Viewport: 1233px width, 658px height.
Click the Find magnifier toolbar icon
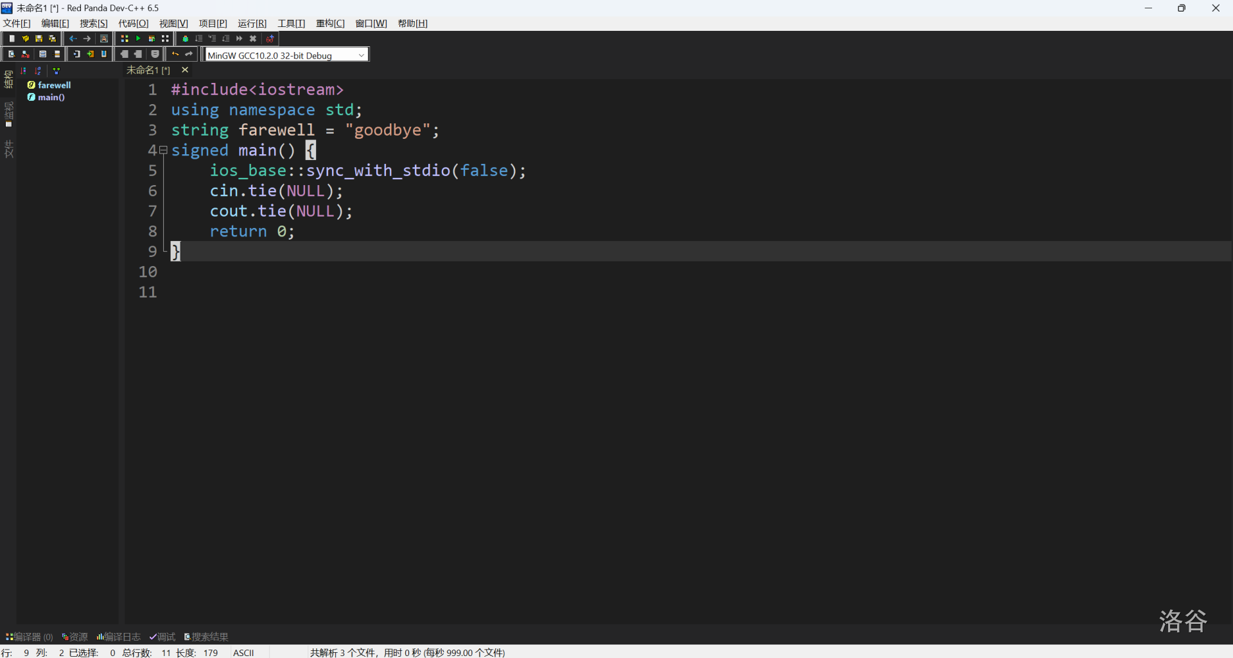11,55
